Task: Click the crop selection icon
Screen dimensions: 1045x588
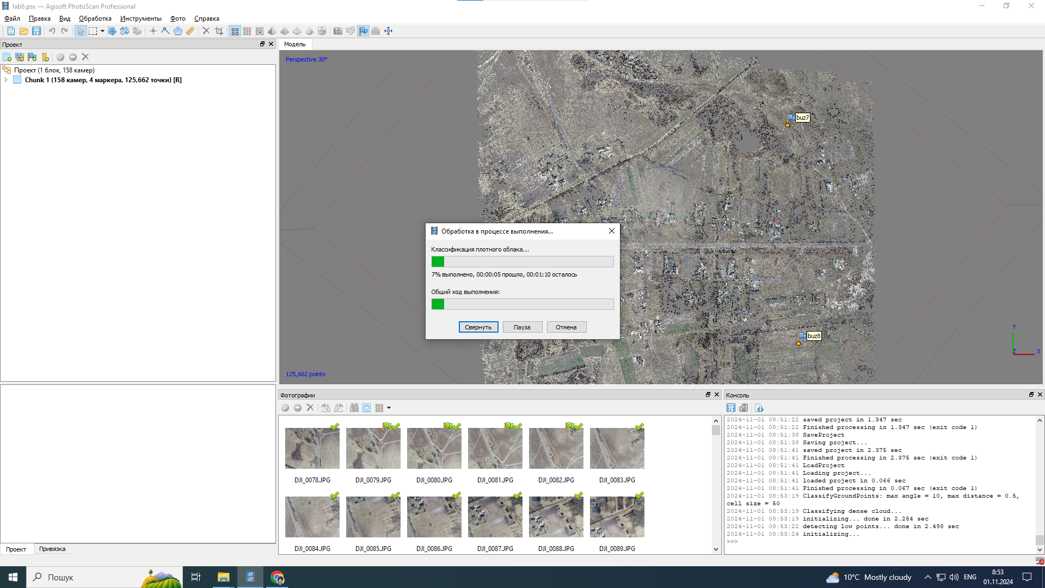Action: 219,31
